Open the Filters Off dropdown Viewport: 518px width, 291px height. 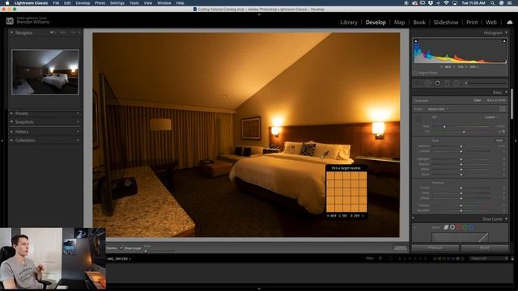pyautogui.click(x=488, y=259)
